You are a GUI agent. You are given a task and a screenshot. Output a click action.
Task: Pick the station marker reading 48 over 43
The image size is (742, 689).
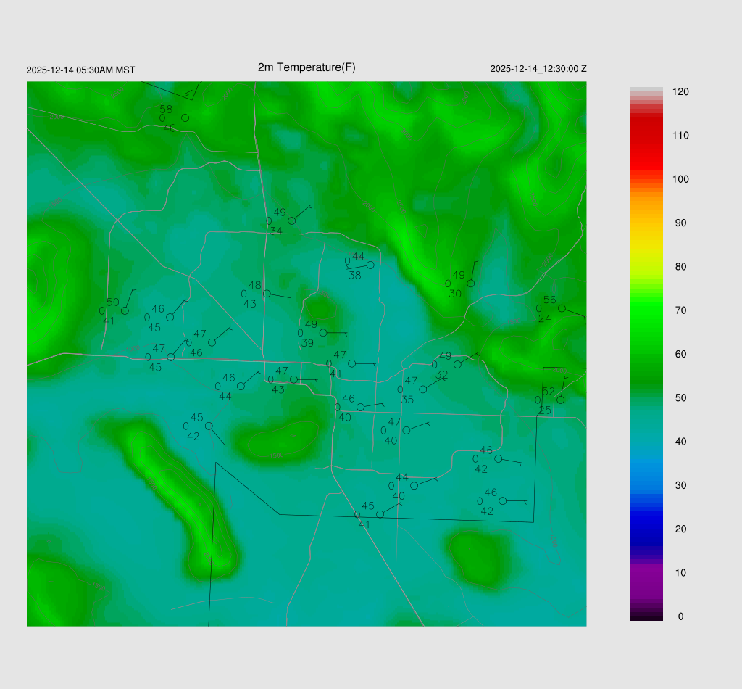[x=267, y=294]
